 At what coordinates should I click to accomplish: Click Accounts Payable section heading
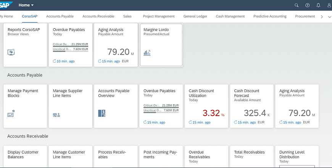click(25, 75)
